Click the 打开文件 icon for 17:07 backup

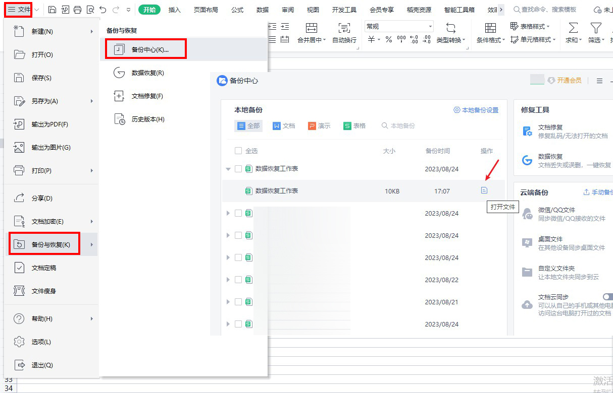(x=484, y=190)
